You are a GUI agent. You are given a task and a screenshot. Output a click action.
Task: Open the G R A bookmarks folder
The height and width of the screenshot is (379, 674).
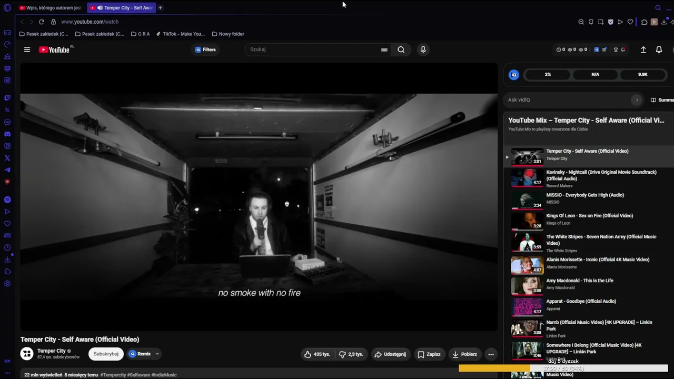pyautogui.click(x=140, y=34)
